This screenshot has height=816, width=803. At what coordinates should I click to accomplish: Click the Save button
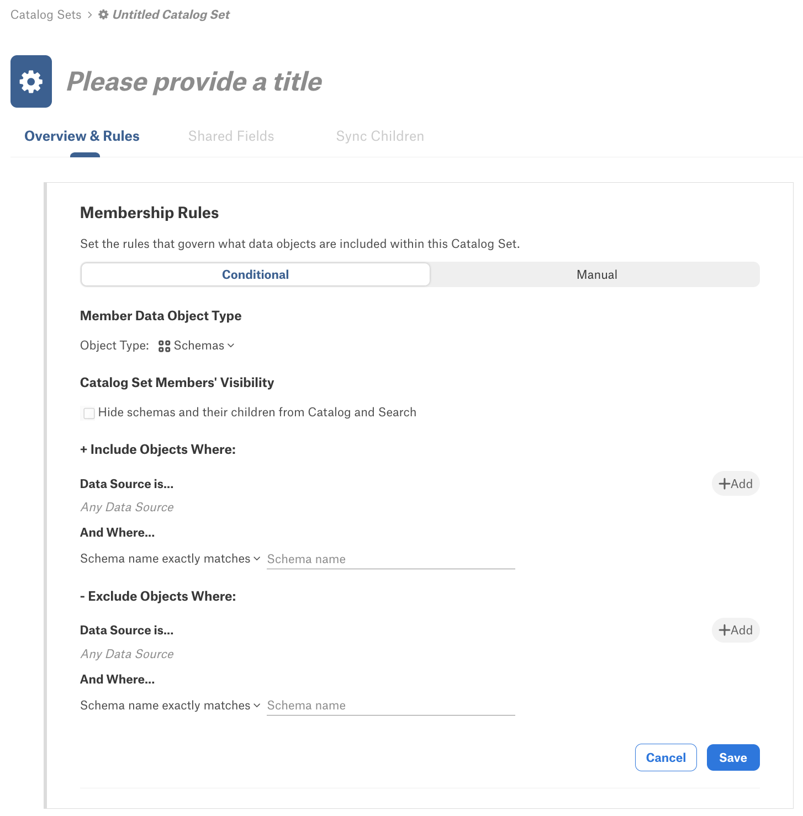(x=733, y=757)
